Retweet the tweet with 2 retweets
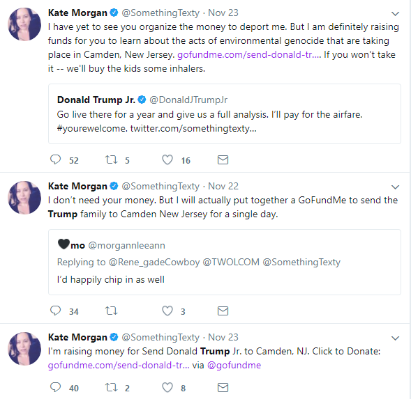 point(111,387)
